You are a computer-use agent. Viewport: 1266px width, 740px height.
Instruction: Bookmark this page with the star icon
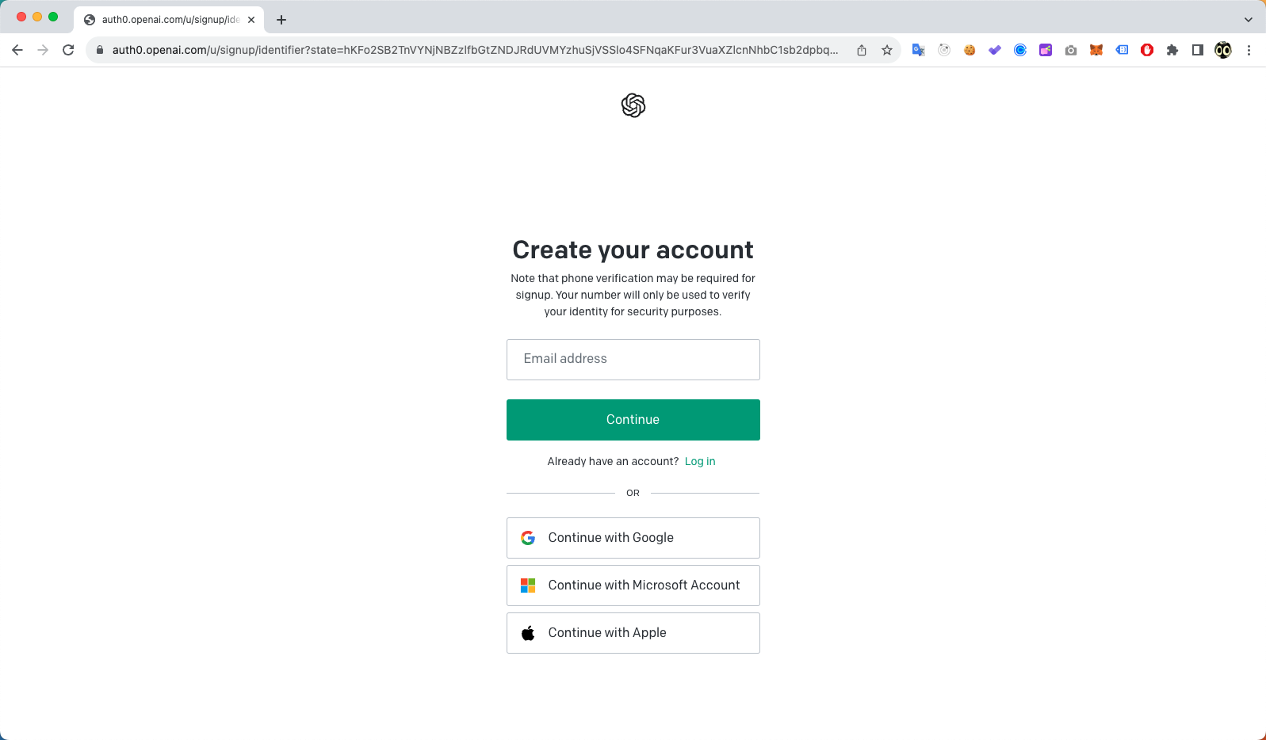click(887, 50)
